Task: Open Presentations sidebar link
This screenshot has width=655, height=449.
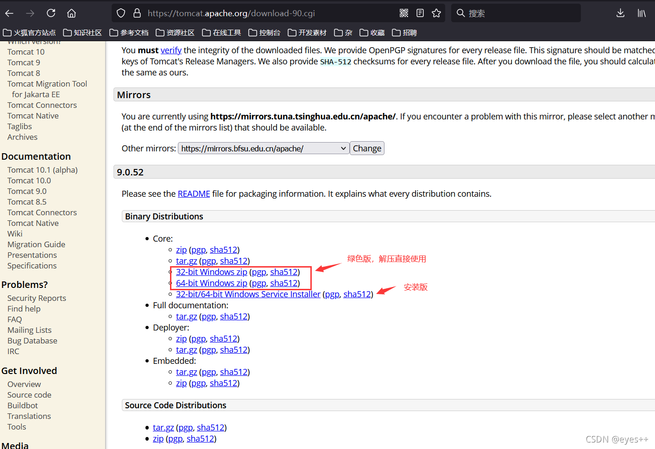Action: 32,255
